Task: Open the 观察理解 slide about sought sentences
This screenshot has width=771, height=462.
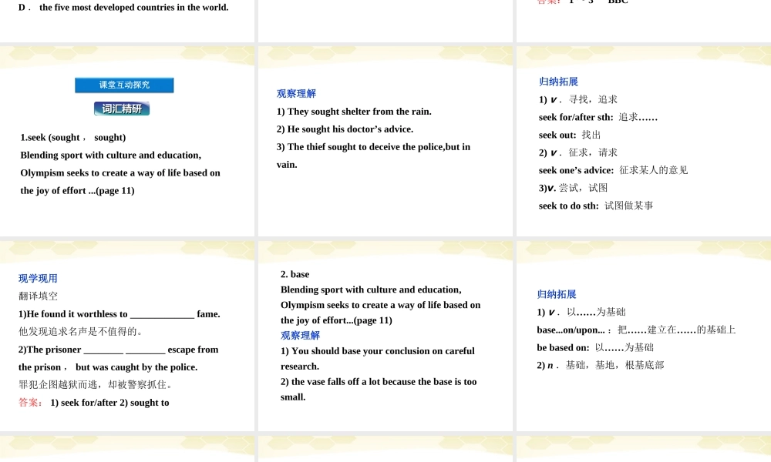Action: pyautogui.click(x=385, y=142)
